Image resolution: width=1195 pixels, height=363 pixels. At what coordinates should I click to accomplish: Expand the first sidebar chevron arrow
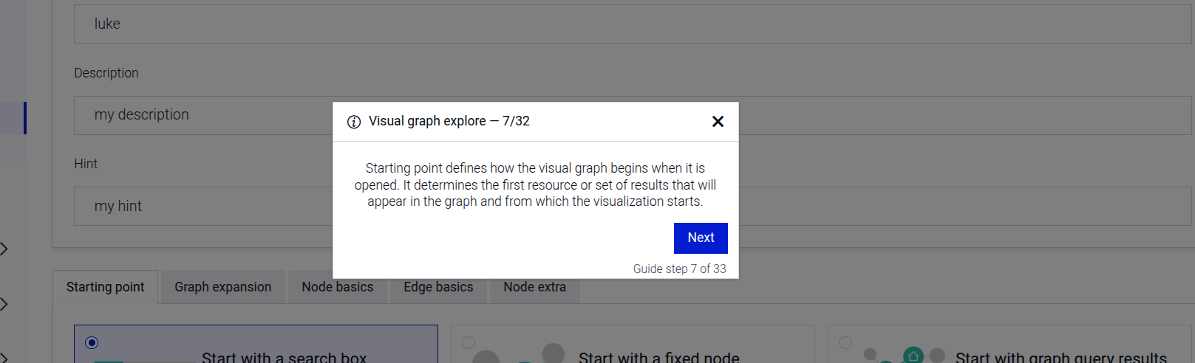4,249
